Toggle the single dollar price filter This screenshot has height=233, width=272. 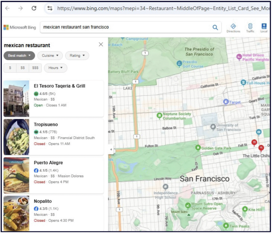(x=10, y=68)
